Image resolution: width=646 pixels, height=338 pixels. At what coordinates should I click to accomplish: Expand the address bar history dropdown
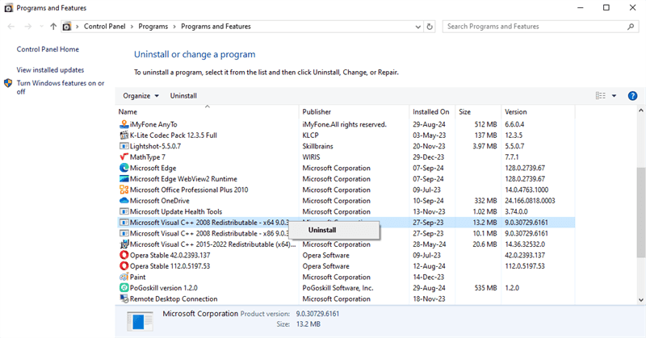418,27
